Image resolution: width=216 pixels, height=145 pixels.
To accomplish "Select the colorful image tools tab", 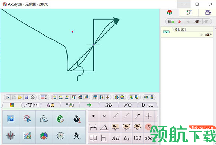I will pyautogui.click(x=12, y=105).
